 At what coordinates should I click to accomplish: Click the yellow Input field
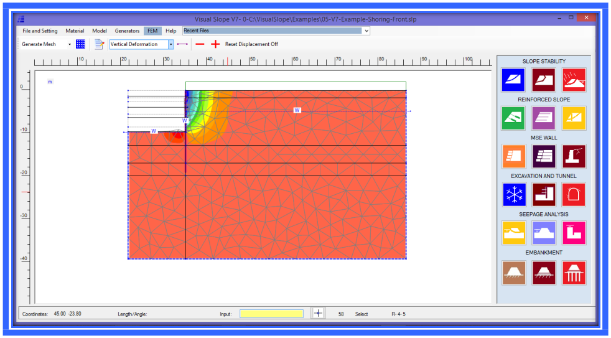click(x=271, y=314)
